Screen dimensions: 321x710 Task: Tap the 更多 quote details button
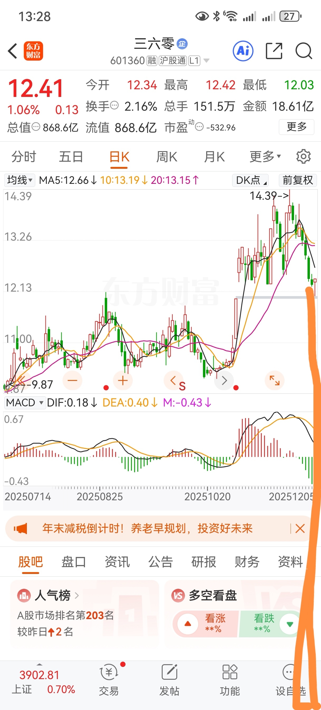click(296, 127)
